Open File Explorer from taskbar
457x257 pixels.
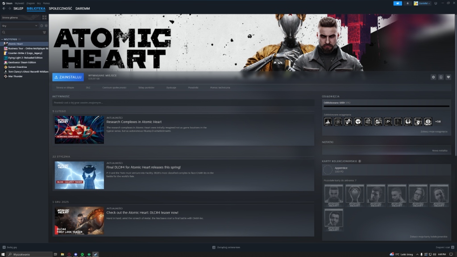(x=62, y=254)
